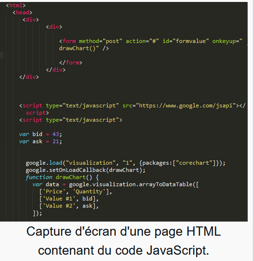
Task: Click the code screenshot thumbnail
Action: click(124, 112)
